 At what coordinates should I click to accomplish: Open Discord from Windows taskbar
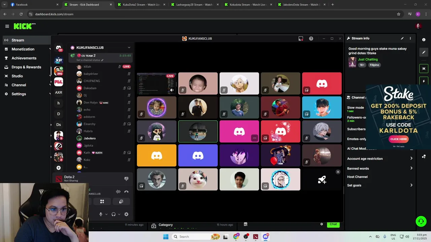click(266, 237)
